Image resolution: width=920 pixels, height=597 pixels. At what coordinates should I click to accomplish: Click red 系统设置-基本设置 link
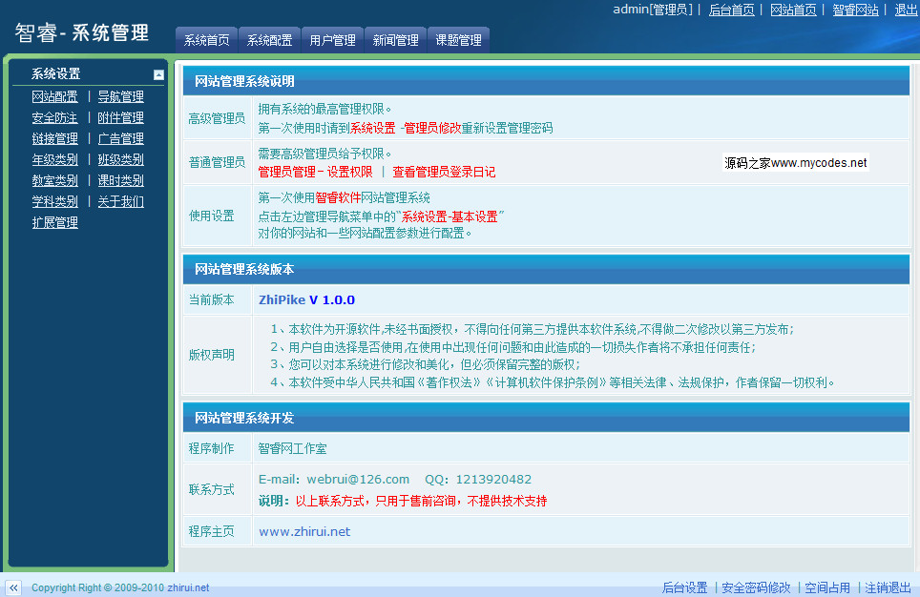(x=450, y=216)
